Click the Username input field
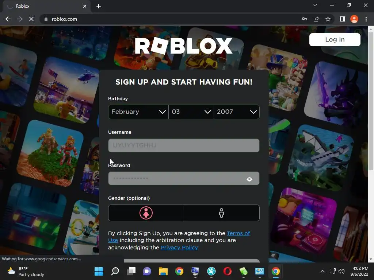Screen dimensions: 374x280 tap(184, 145)
